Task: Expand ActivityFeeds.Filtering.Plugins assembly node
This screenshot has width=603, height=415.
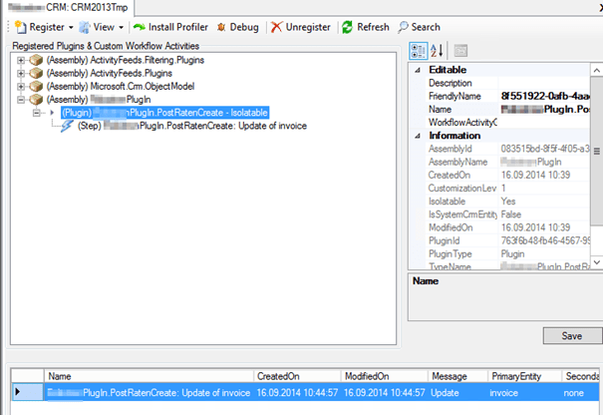Action: tap(22, 62)
